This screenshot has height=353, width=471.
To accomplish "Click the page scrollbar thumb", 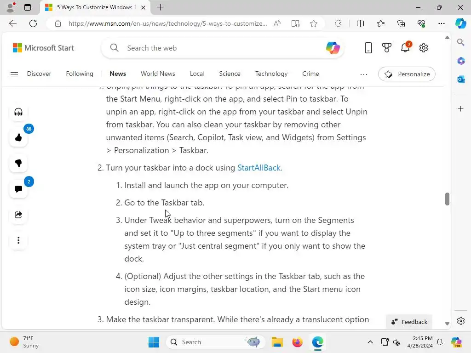I will (x=447, y=199).
